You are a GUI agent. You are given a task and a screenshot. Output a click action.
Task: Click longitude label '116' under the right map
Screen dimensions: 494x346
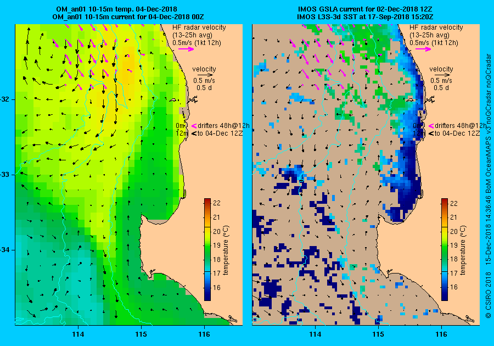(441, 334)
